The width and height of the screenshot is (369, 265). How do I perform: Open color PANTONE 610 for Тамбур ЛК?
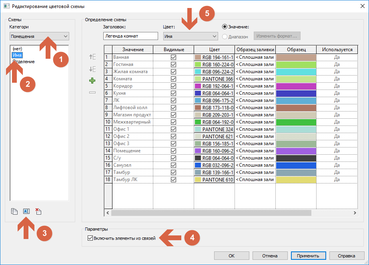[x=214, y=179]
